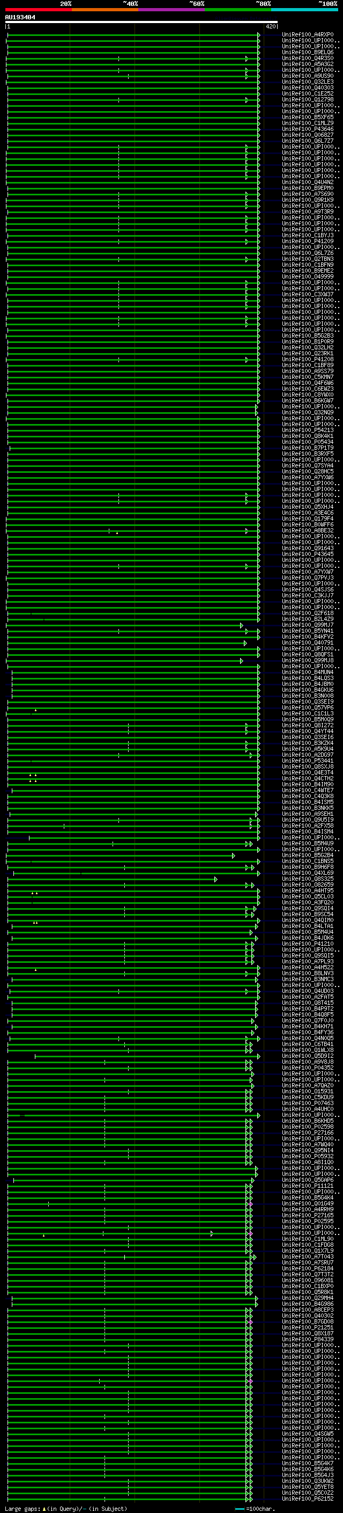Click UniRef100_Q6L7Z7 label
Image resolution: width=343 pixels, height=1513 pixels.
[308, 141]
